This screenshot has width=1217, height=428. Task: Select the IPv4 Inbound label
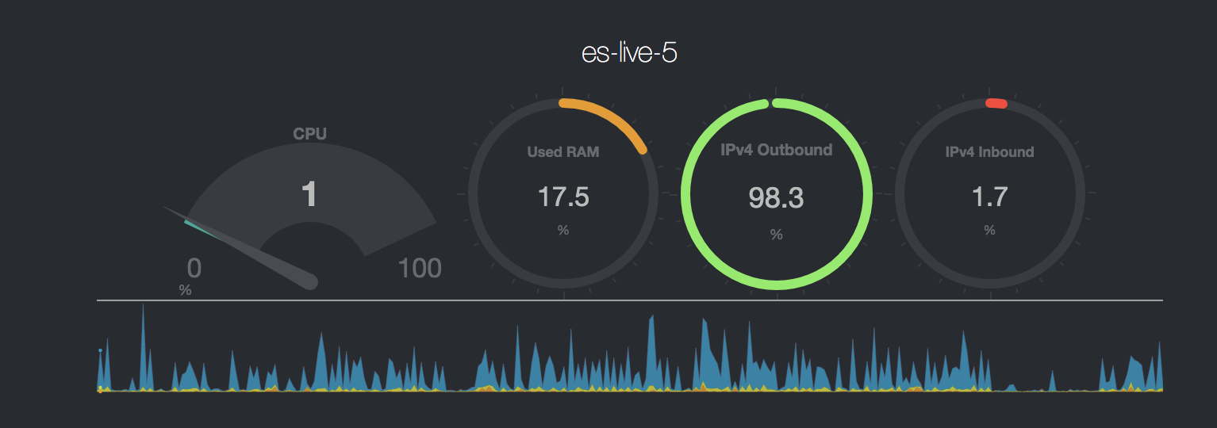990,152
